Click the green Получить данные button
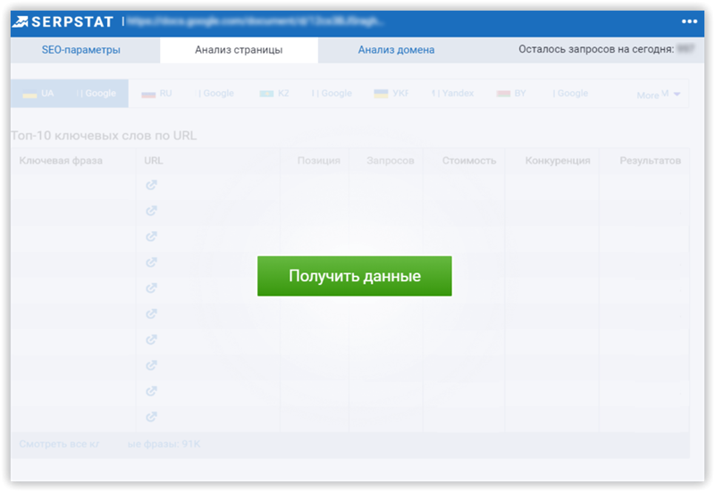 pyautogui.click(x=354, y=276)
